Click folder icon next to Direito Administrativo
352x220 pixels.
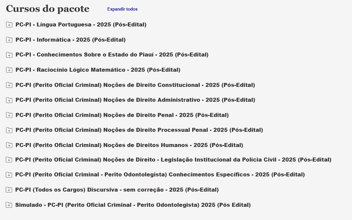pos(9,100)
